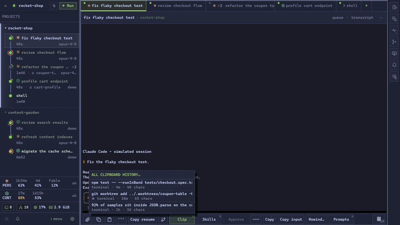The height and width of the screenshot is (225, 400).
Task: Select the 'review checkout flow' session in the sidebar
Action: click(x=42, y=55)
